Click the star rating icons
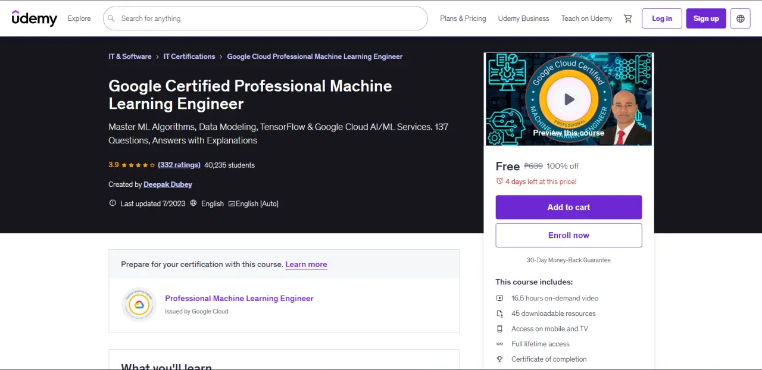 [x=139, y=165]
